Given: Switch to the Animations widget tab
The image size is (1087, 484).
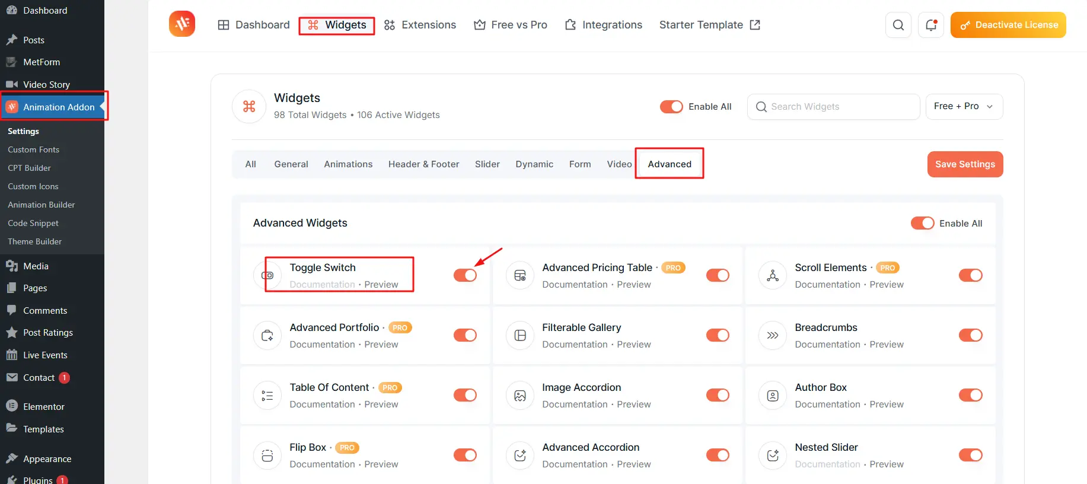Looking at the screenshot, I should coord(348,164).
